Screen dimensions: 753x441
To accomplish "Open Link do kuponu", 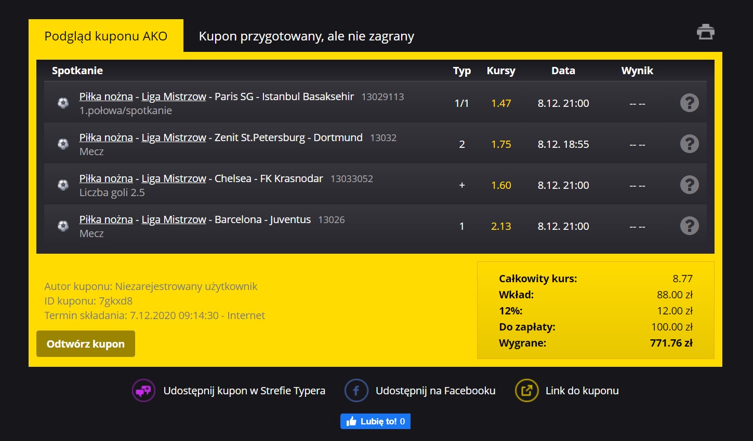I will tap(582, 391).
